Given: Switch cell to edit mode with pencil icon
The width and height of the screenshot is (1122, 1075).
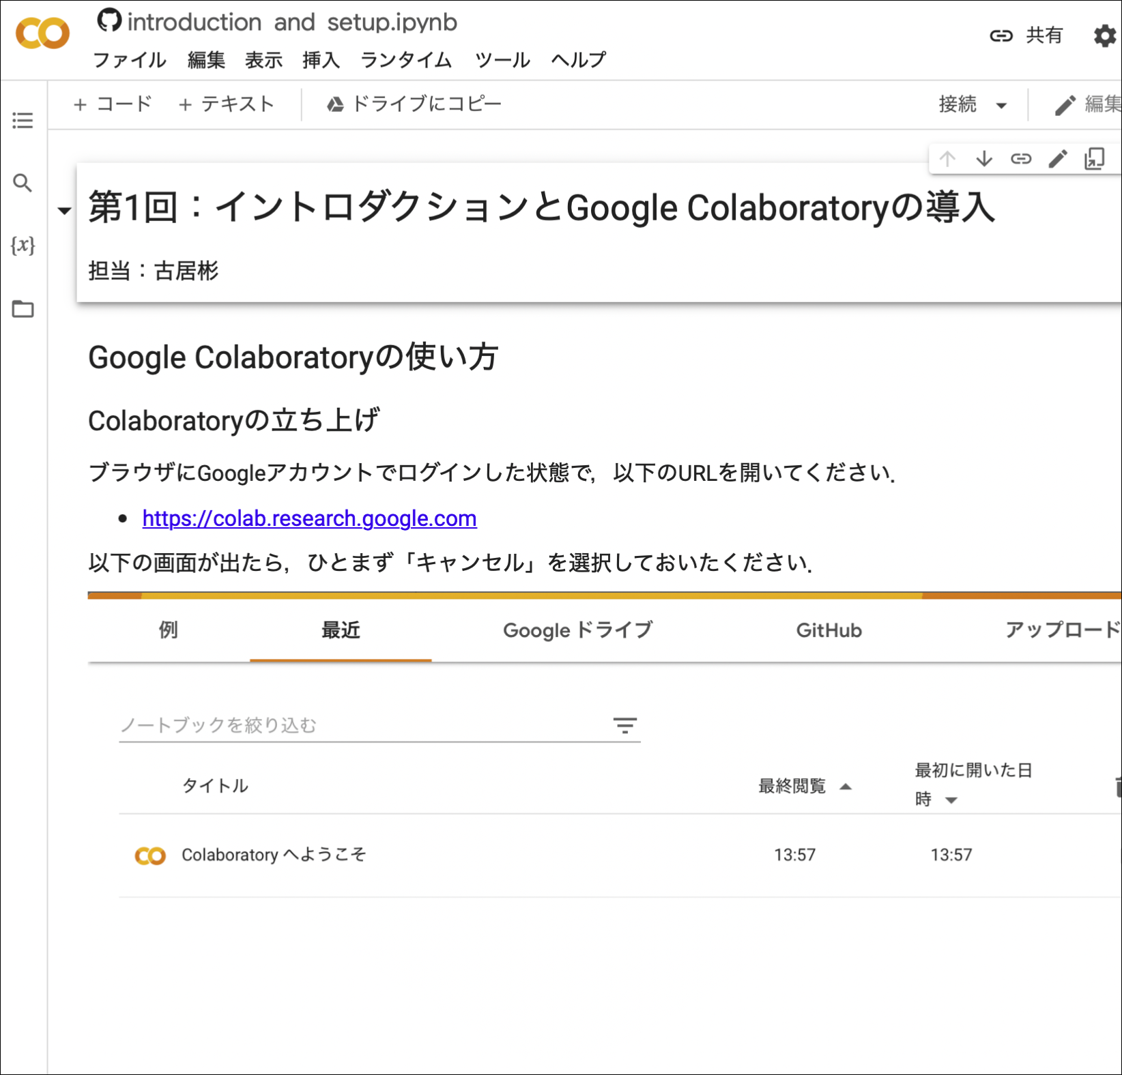Looking at the screenshot, I should point(1057,159).
